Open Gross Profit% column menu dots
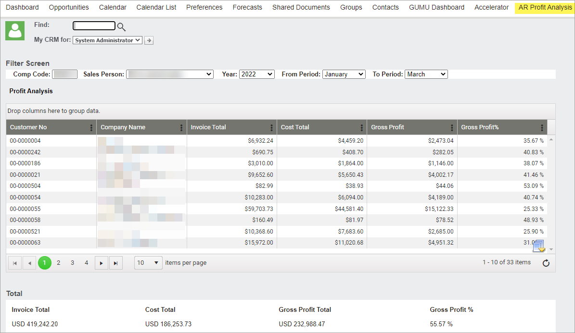Viewport: 575px width, 333px height. [542, 127]
